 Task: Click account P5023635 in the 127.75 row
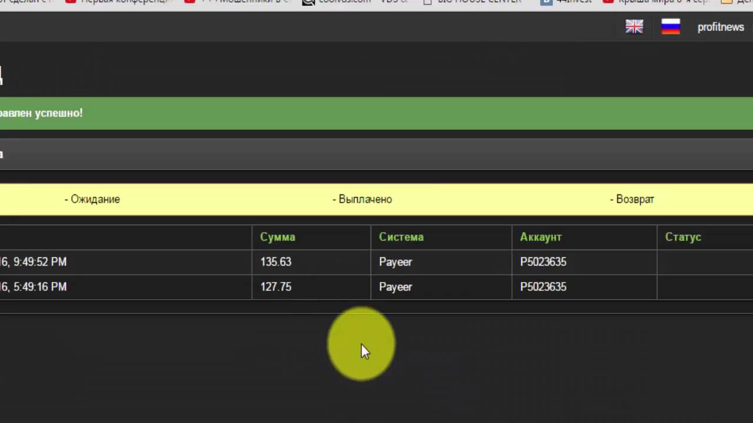pyautogui.click(x=543, y=287)
